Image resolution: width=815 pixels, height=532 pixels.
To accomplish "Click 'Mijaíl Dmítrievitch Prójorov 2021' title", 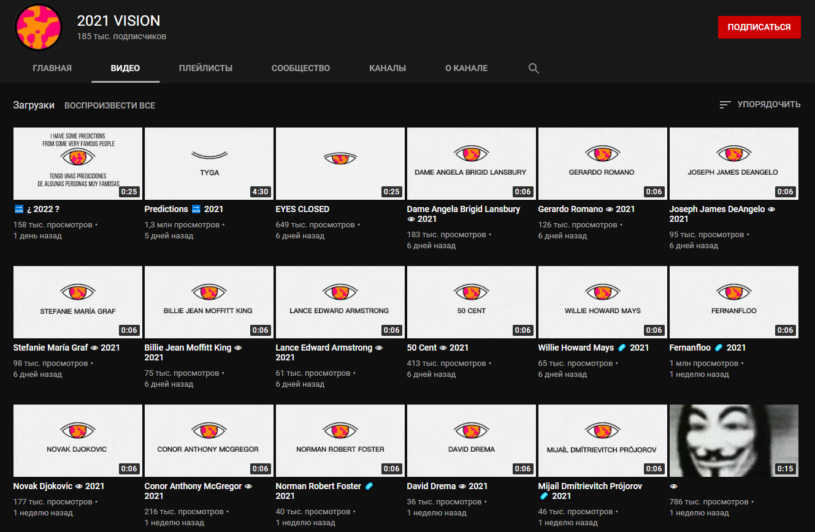I will pos(591,491).
